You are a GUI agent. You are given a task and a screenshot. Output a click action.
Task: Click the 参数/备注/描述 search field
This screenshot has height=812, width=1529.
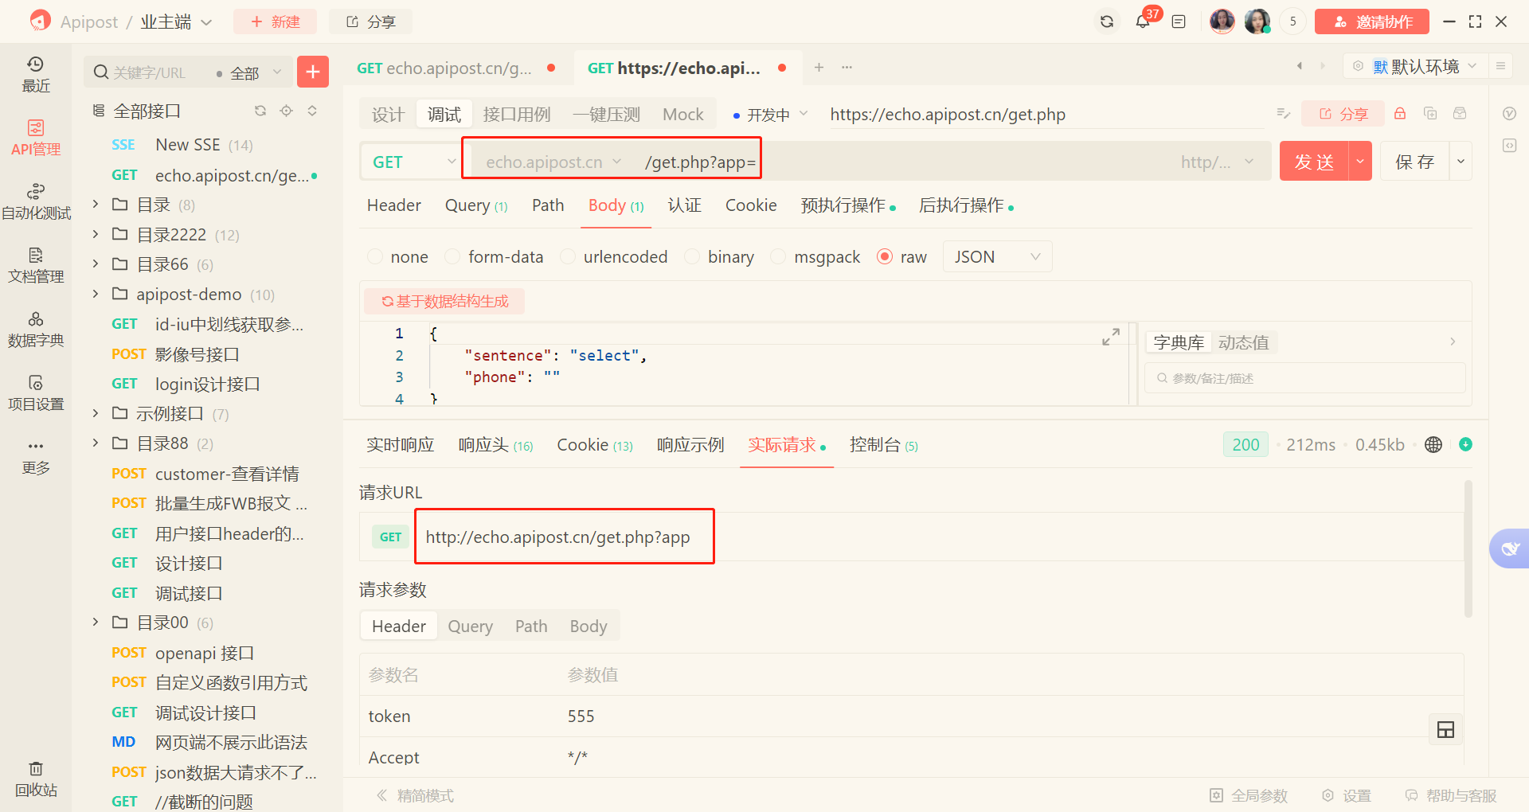[1305, 378]
